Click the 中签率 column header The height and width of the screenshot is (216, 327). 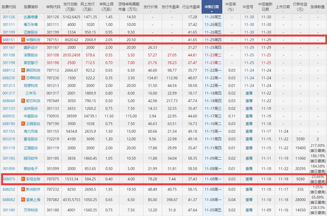(x=231, y=7)
